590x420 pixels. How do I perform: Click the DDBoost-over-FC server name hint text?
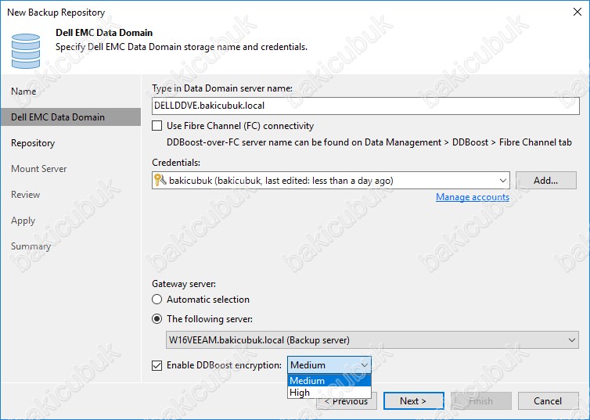(x=369, y=142)
